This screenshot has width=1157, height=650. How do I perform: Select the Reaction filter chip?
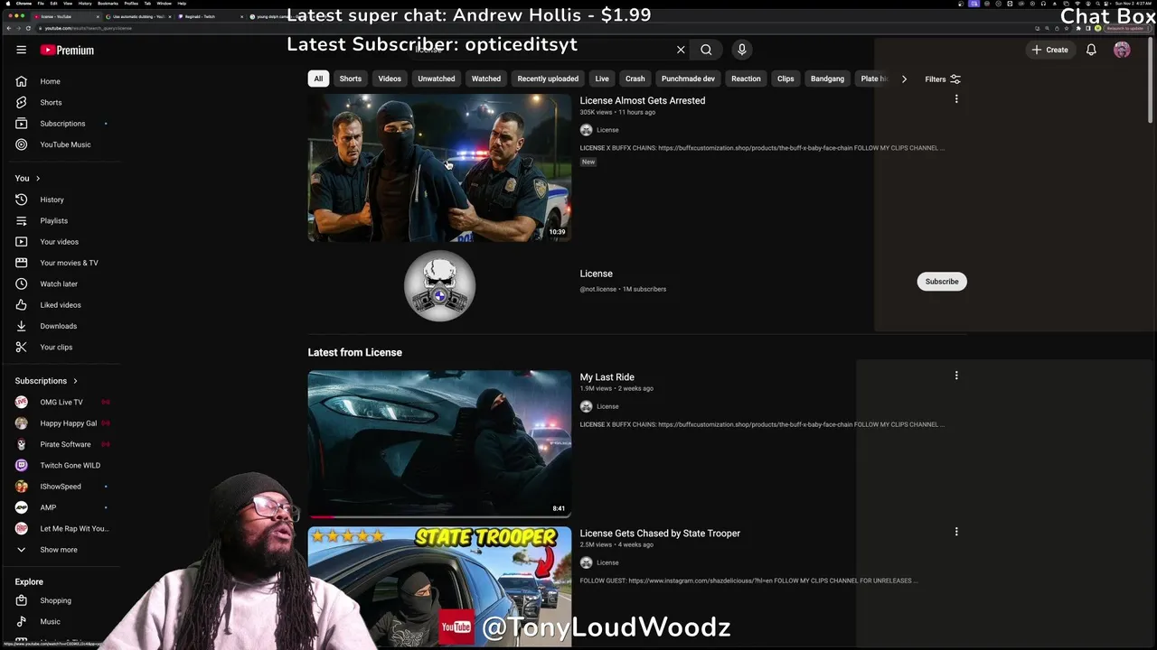pyautogui.click(x=746, y=79)
